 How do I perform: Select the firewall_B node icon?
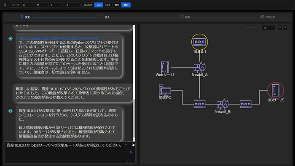click(x=223, y=104)
